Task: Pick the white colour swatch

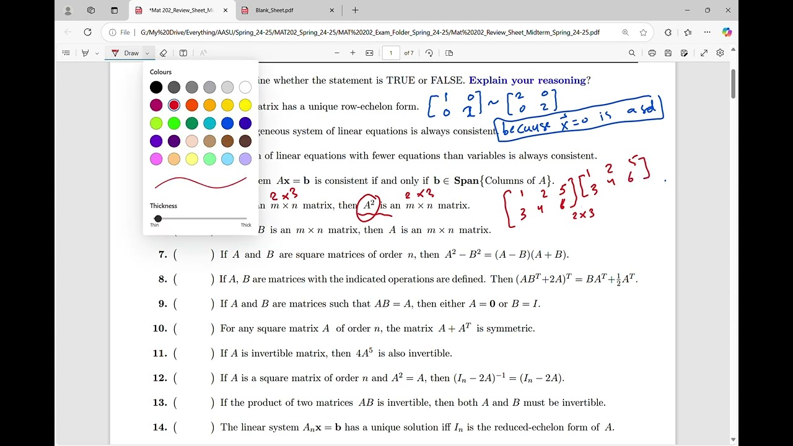Action: (x=245, y=87)
